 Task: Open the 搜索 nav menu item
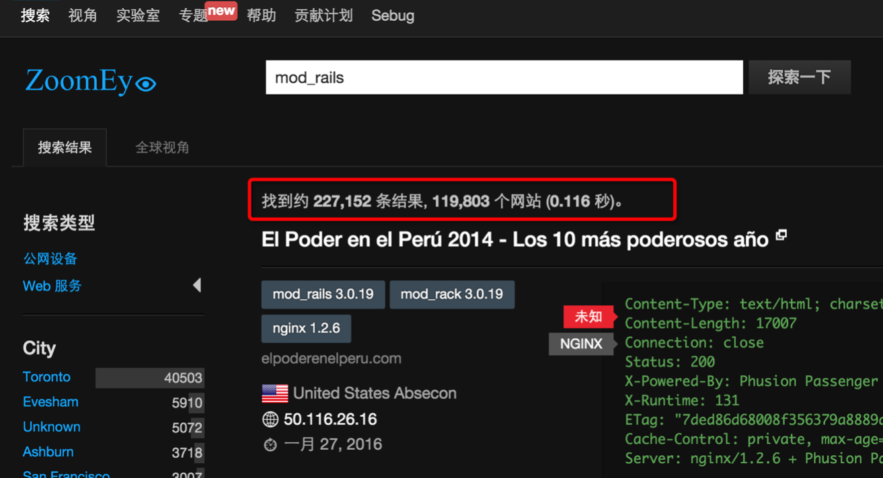tap(35, 15)
